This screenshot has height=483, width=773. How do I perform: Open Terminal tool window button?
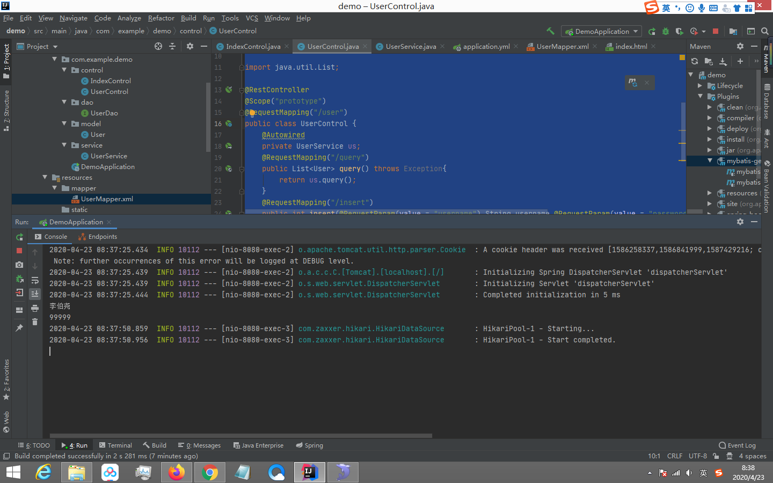click(x=115, y=445)
